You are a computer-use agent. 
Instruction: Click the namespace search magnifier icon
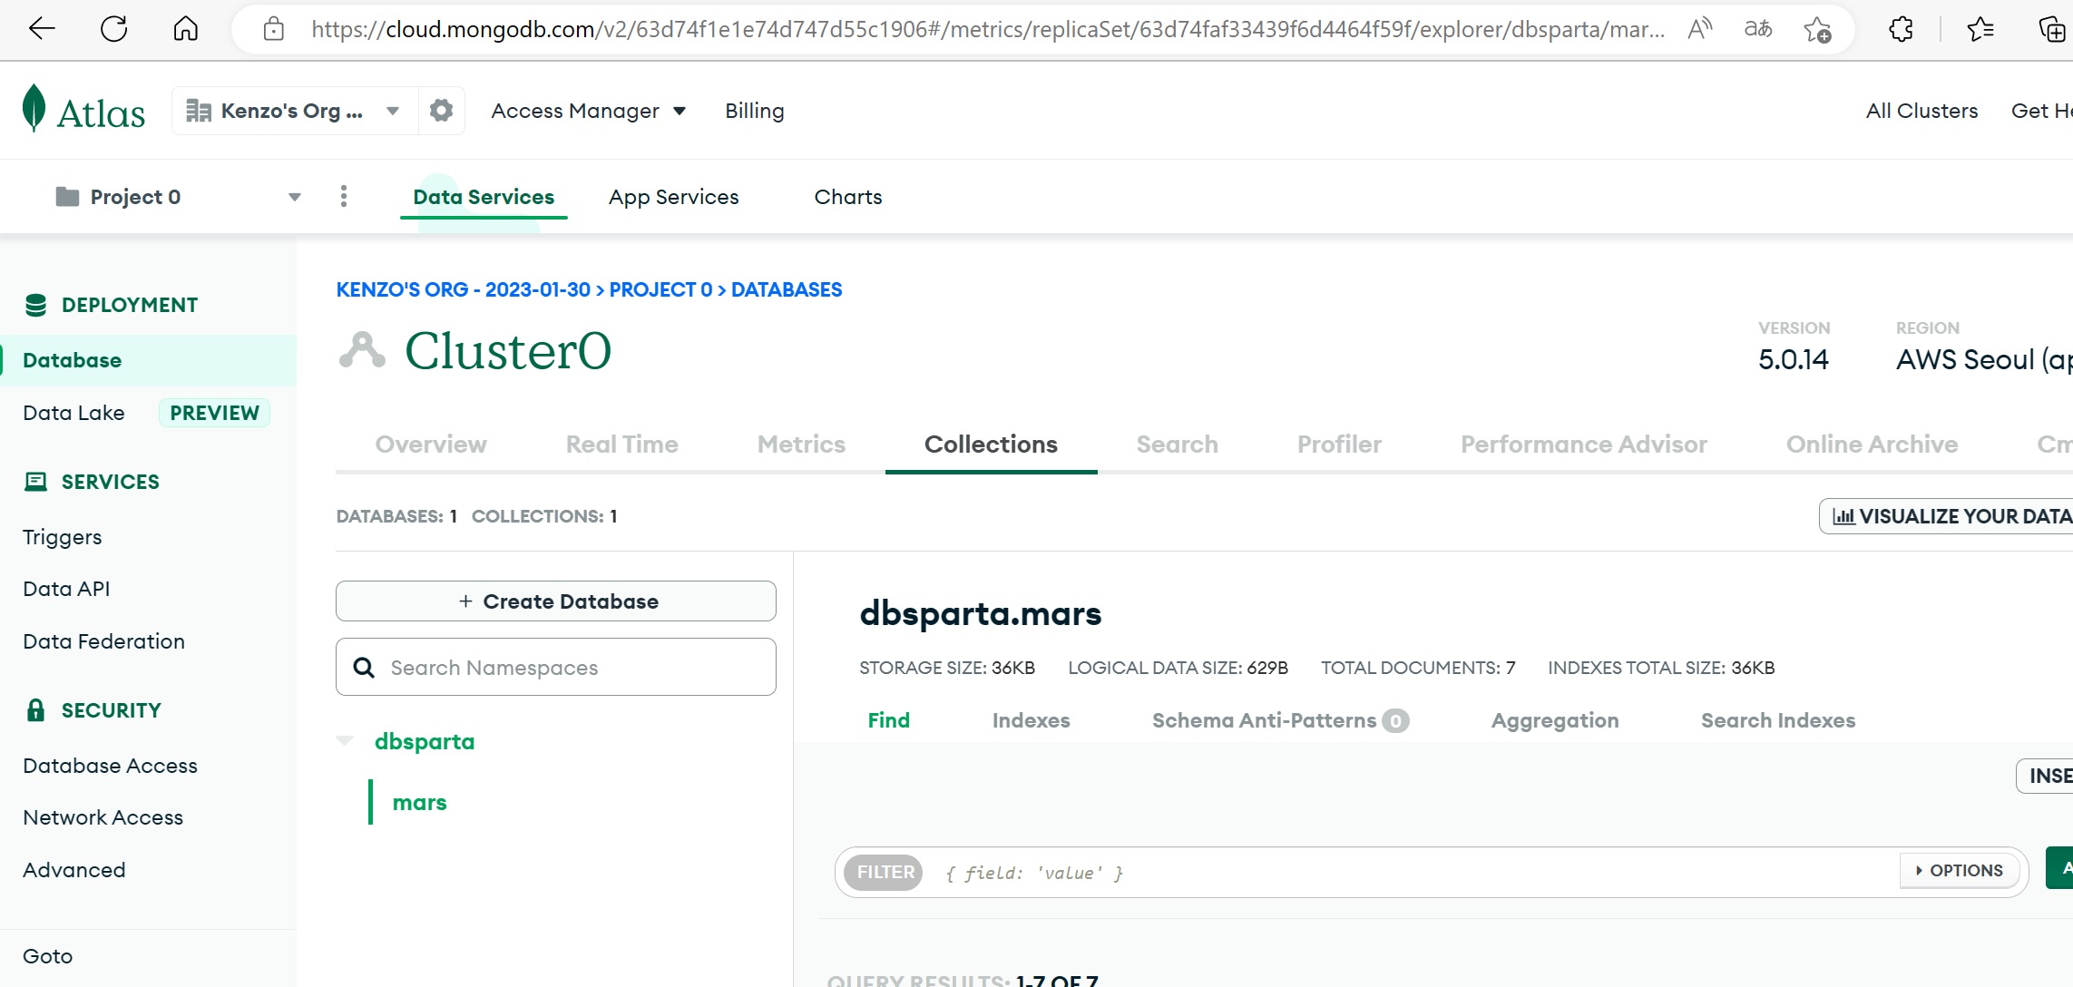tap(364, 668)
